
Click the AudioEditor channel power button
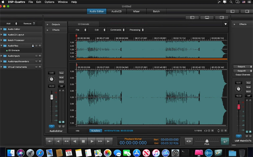coord(51,126)
